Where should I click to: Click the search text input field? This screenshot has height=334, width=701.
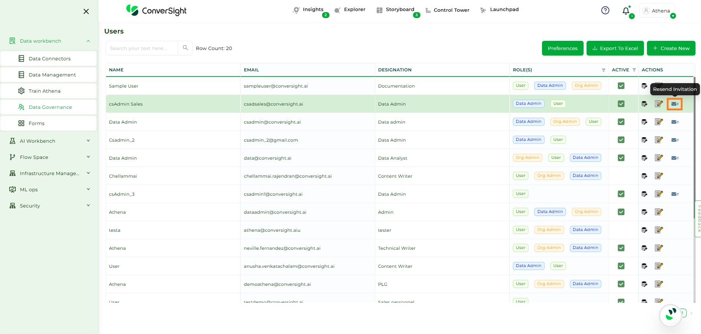pos(142,48)
